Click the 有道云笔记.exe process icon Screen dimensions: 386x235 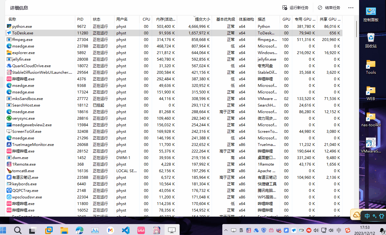pyautogui.click(x=9, y=177)
